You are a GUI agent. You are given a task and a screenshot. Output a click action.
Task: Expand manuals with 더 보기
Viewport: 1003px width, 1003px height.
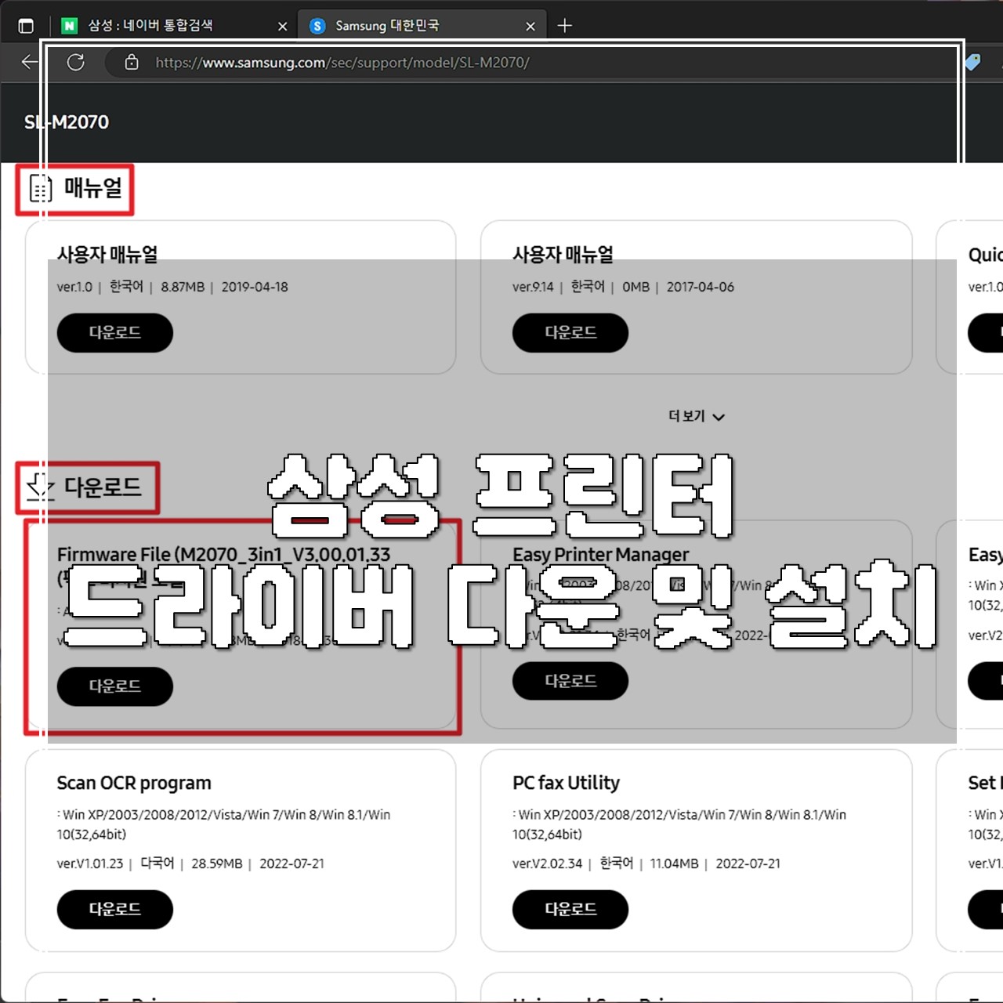pos(697,416)
